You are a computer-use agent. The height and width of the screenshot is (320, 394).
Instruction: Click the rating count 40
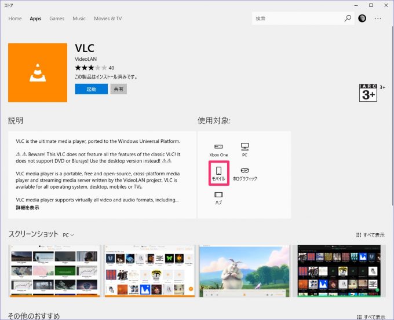pos(111,68)
